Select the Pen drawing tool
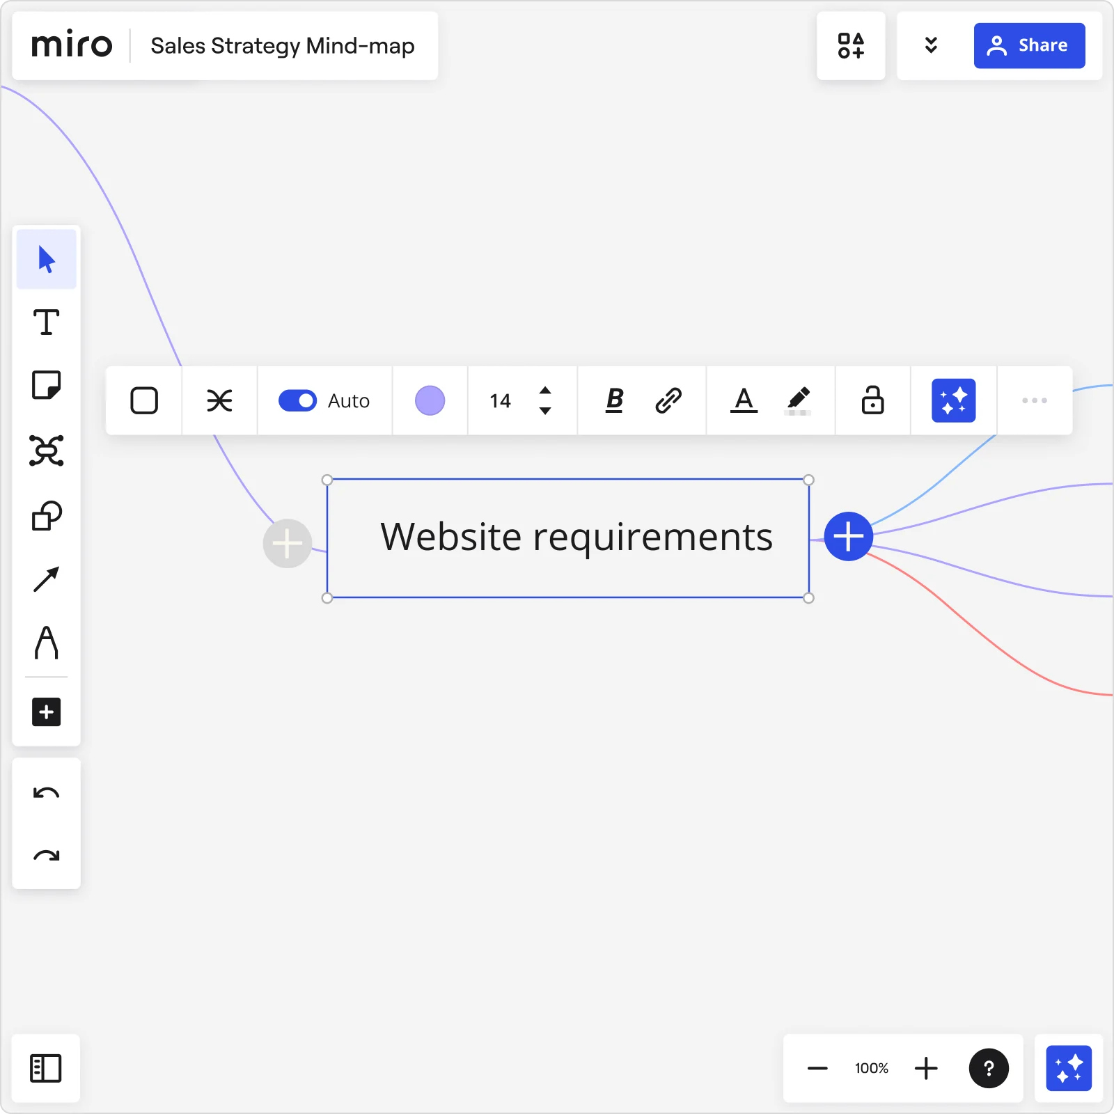This screenshot has width=1114, height=1114. coord(46,644)
